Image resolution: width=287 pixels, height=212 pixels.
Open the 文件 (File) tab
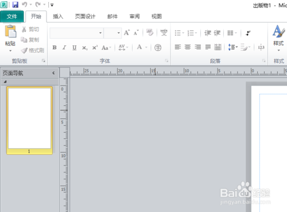(12, 17)
